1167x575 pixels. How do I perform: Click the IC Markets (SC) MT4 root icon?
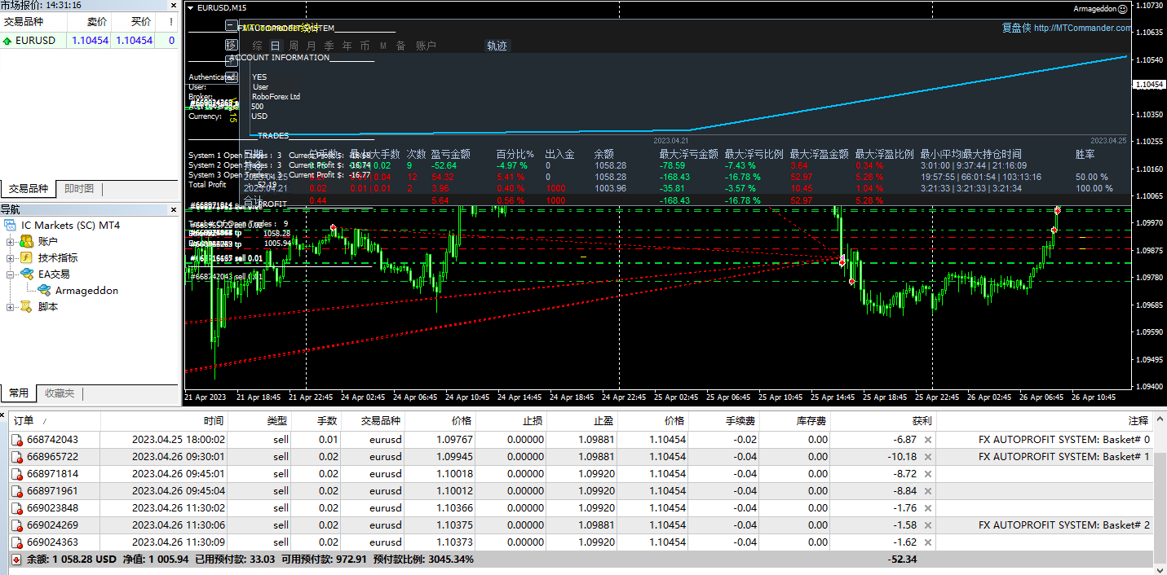pyautogui.click(x=11, y=226)
